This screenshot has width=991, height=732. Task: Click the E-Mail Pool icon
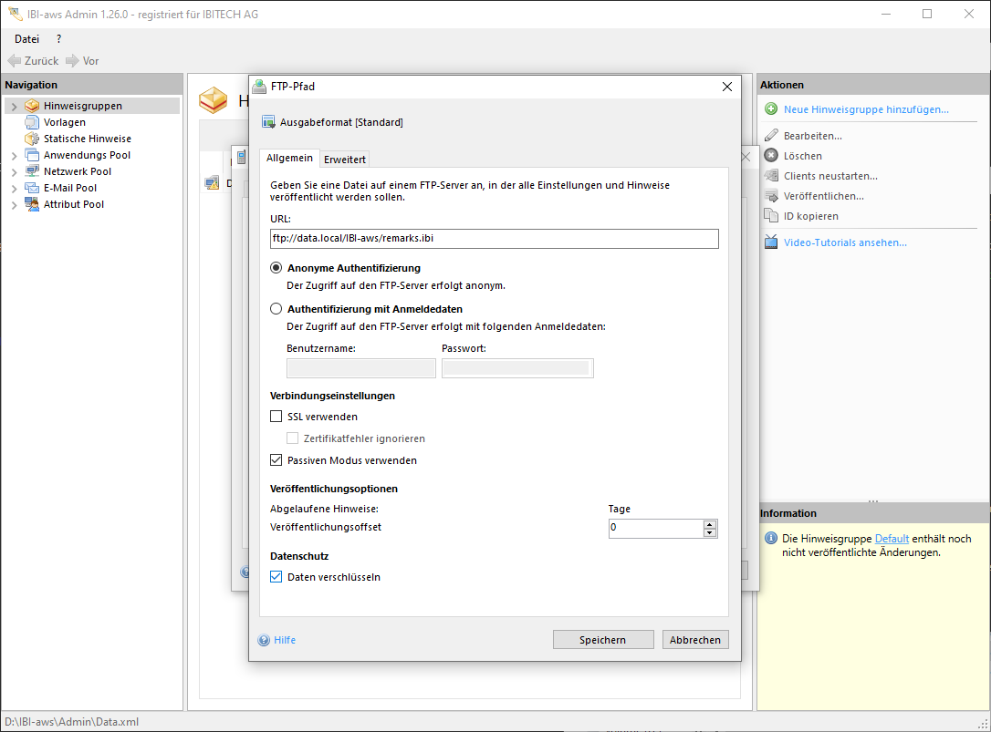coord(32,188)
